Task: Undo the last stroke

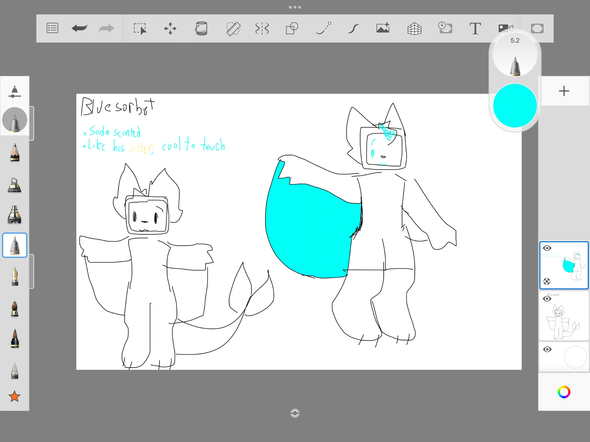Action: click(80, 28)
